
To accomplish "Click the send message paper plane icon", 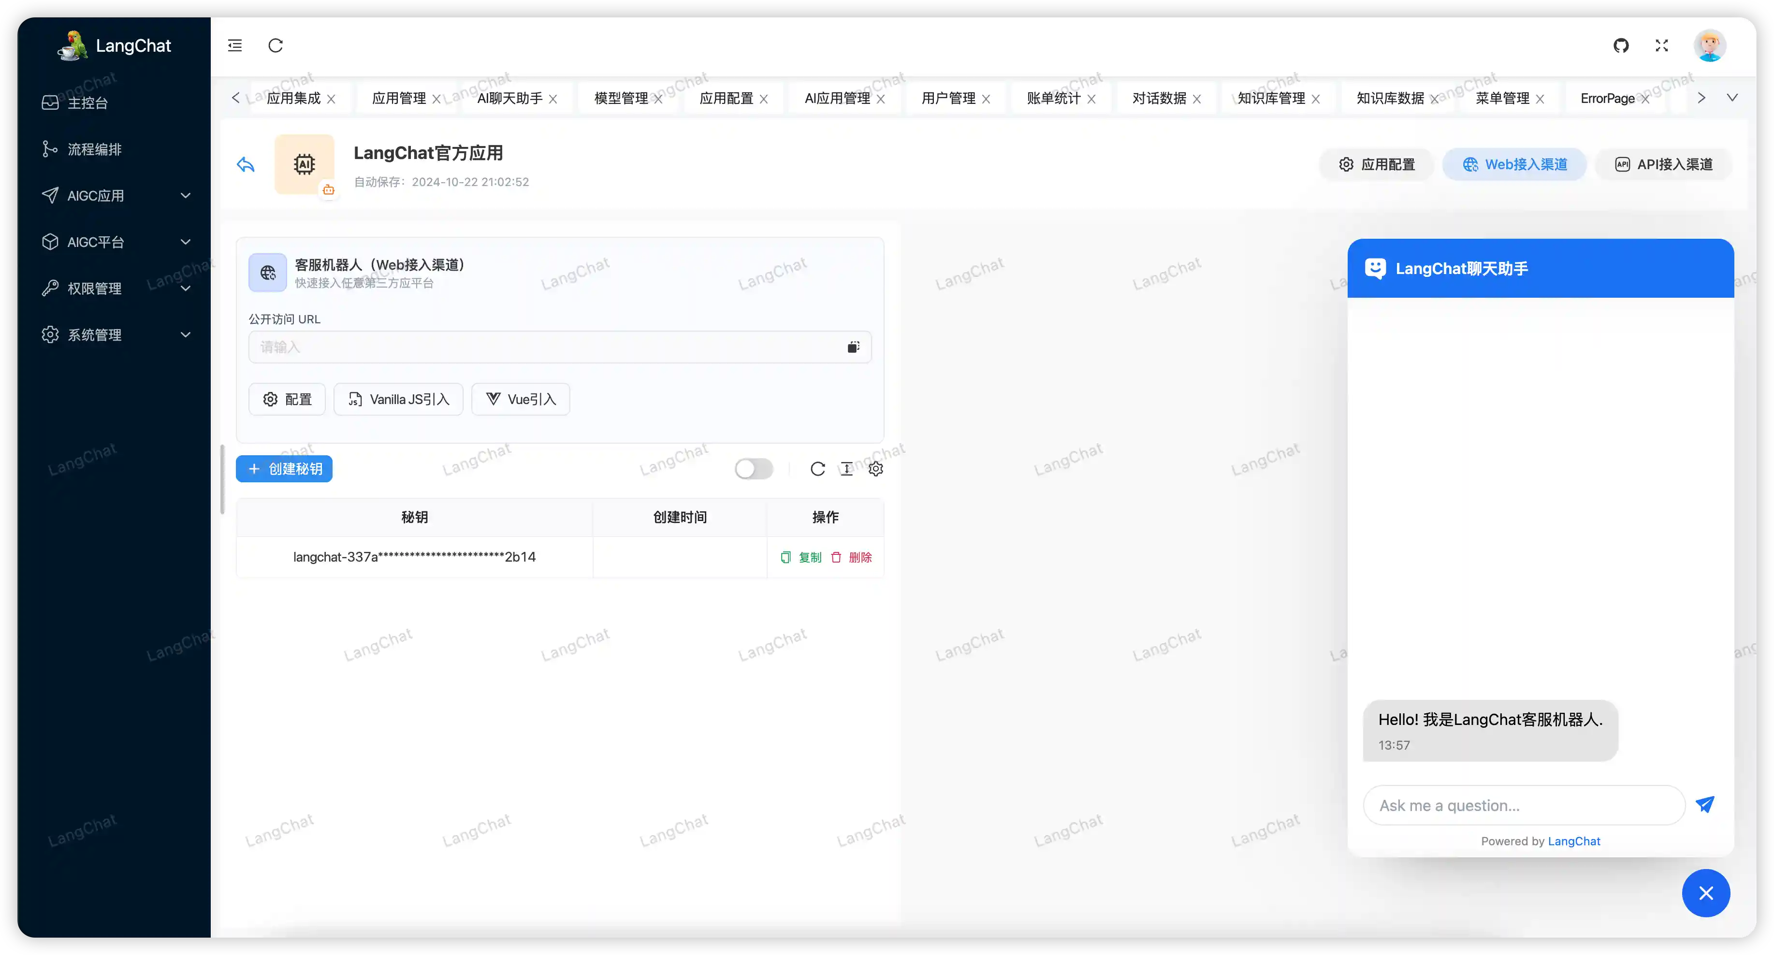I will pos(1704,804).
